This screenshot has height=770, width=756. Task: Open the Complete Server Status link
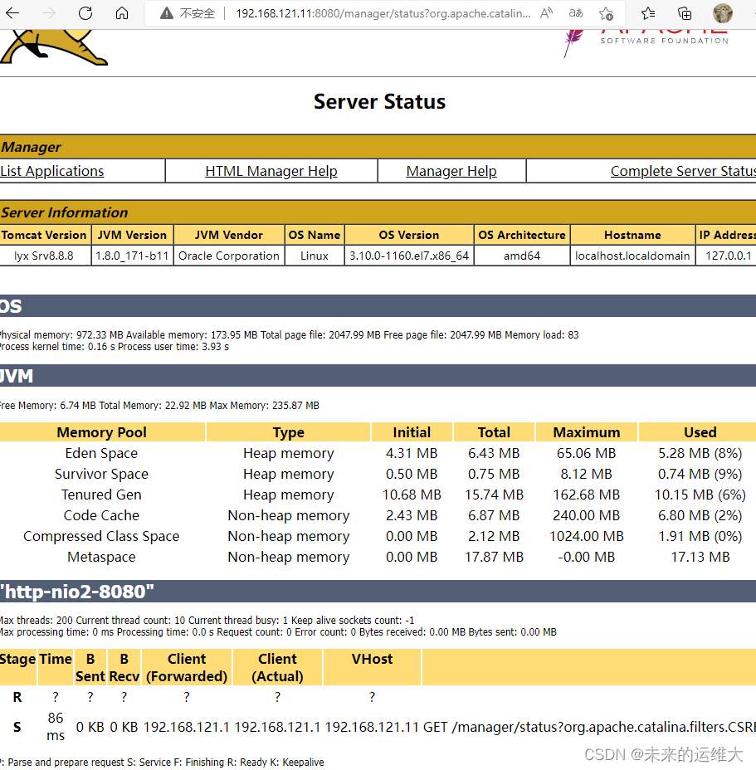click(x=683, y=171)
